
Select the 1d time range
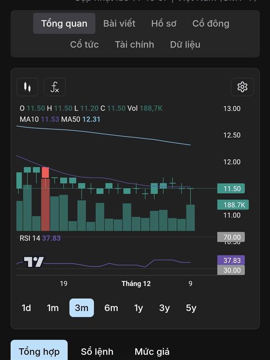(27, 308)
